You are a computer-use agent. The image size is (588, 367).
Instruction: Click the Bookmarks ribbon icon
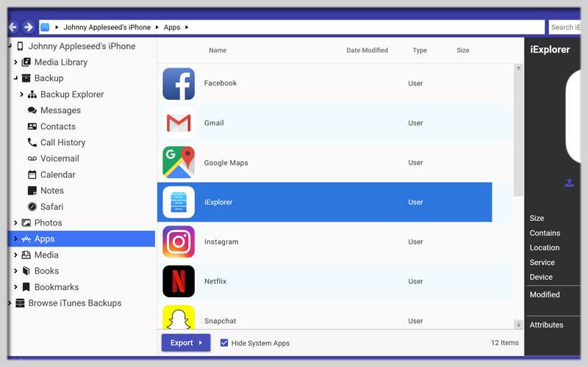point(26,287)
